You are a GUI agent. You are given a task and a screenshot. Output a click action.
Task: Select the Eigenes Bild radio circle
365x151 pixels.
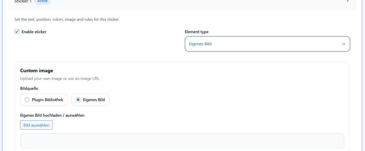coord(78,100)
